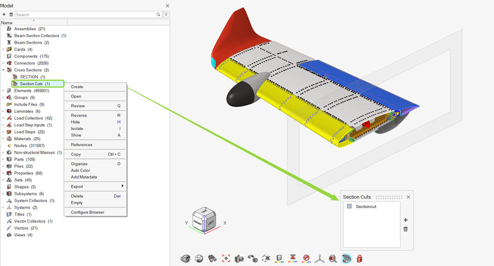Add a new section cut with plus icon

(x=406, y=220)
